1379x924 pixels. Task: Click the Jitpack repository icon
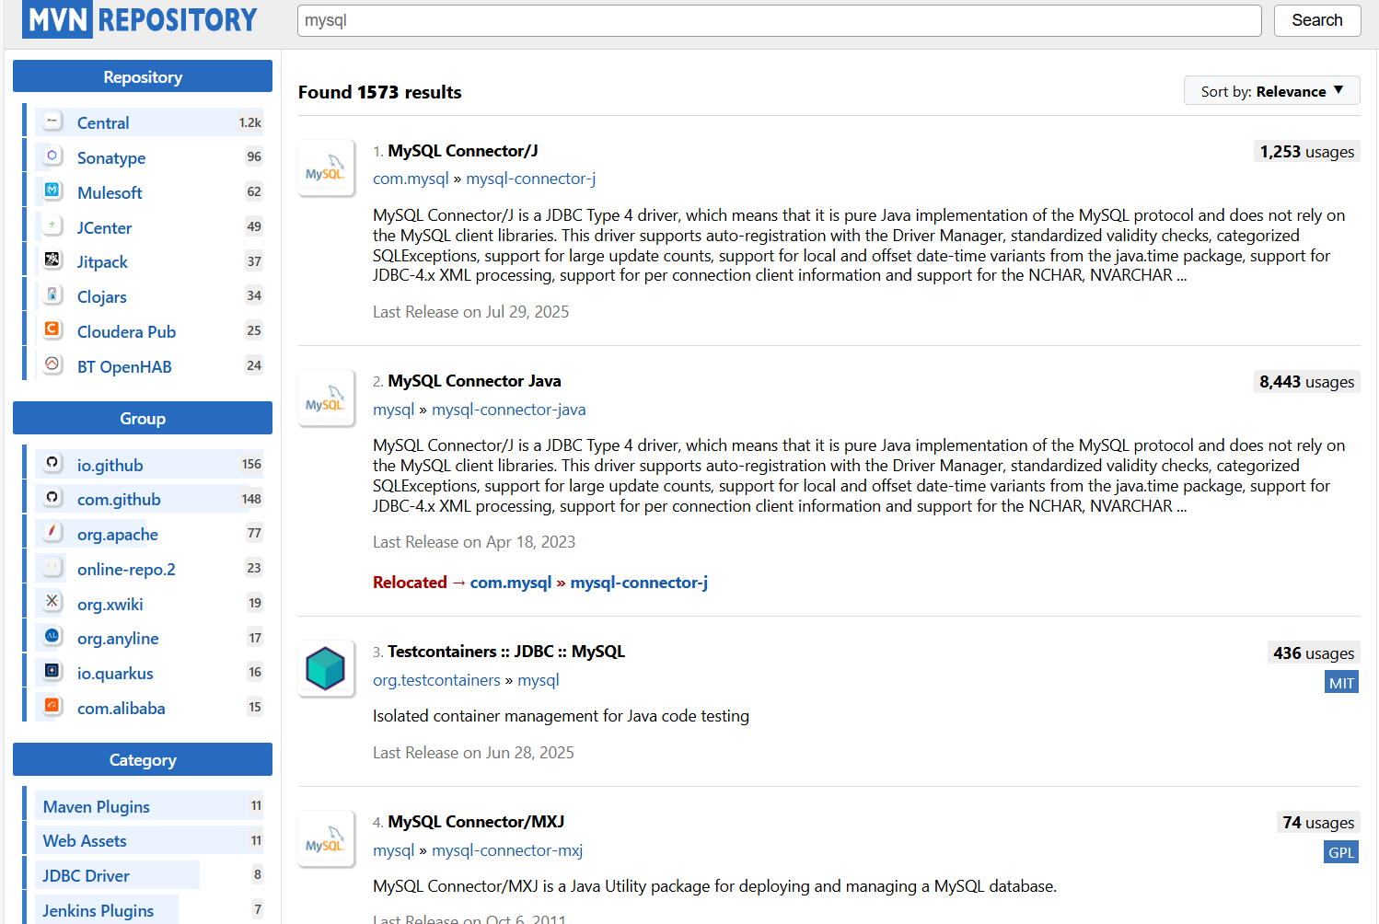tap(52, 260)
